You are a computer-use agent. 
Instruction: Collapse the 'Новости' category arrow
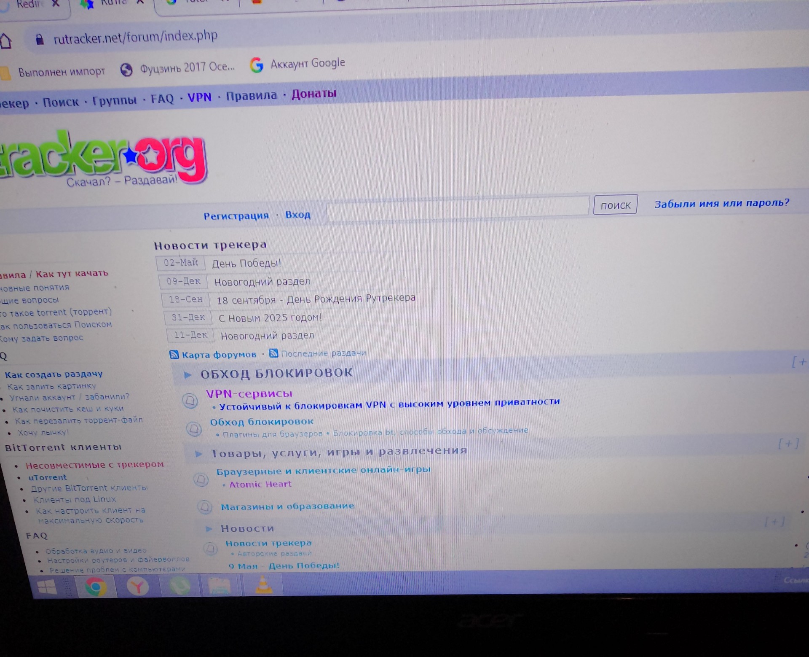tap(209, 528)
